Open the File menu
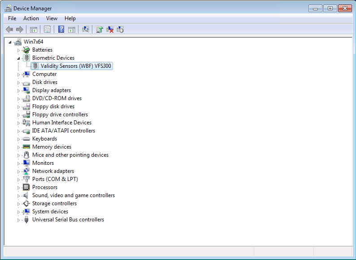Image resolution: width=356 pixels, height=260 pixels. tap(12, 18)
